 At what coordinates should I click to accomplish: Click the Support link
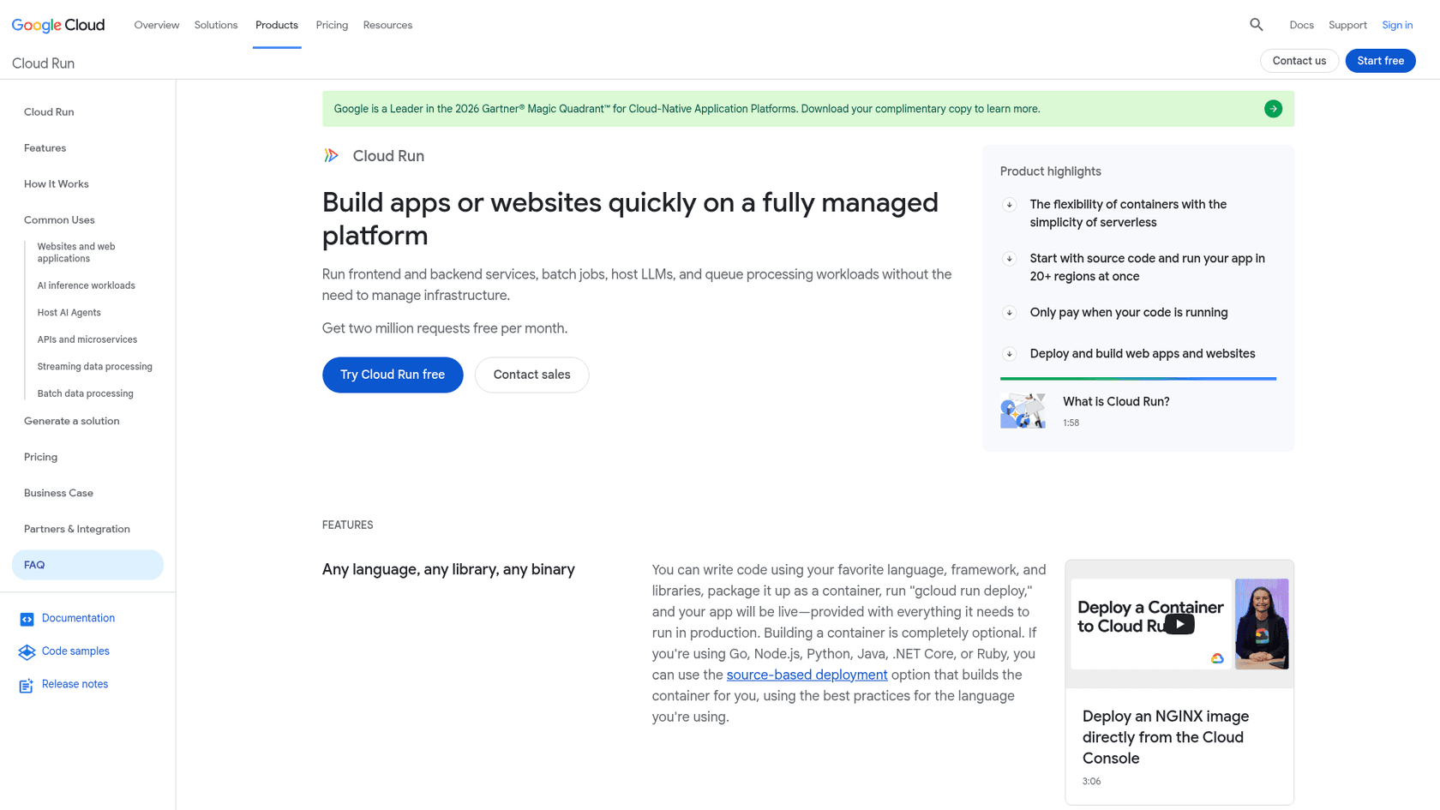pos(1347,25)
